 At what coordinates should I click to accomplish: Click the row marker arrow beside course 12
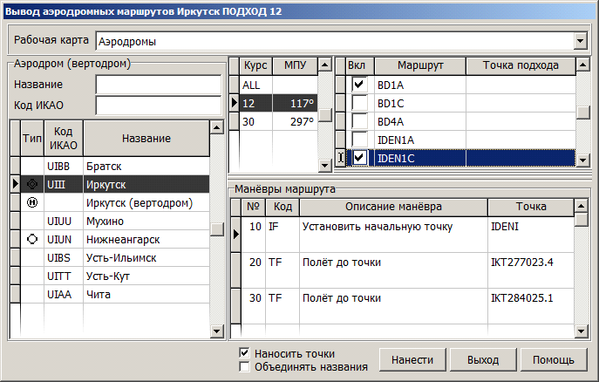[234, 104]
